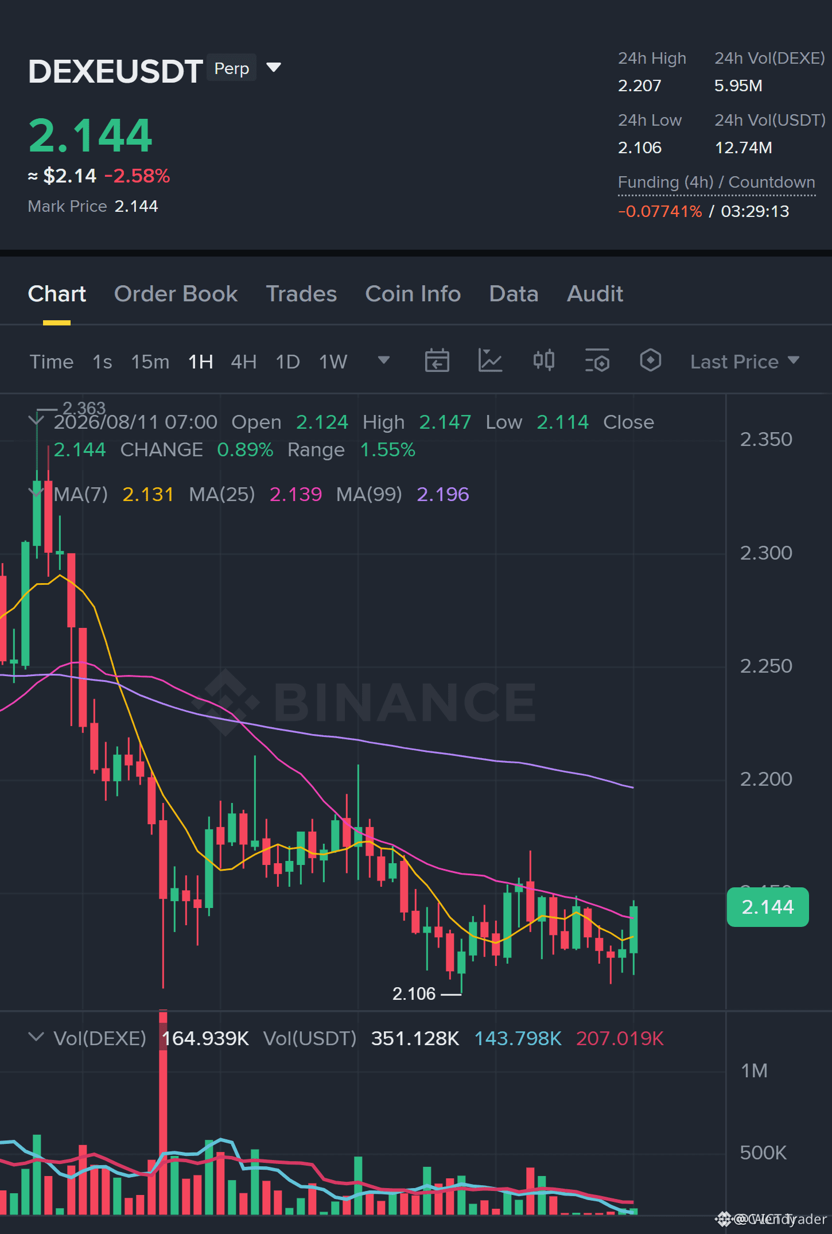
Task: Open the Last Price type dropdown
Action: pos(745,362)
